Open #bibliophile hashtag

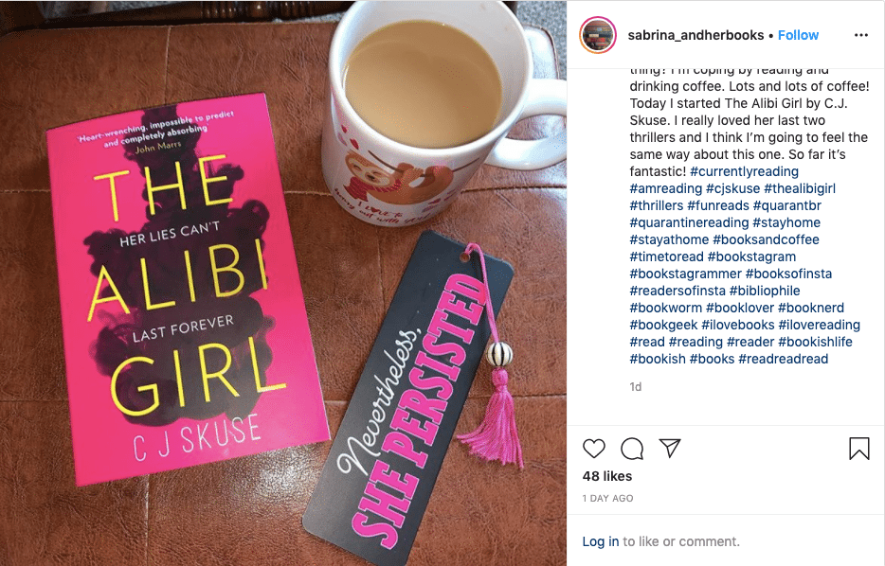coord(765,291)
